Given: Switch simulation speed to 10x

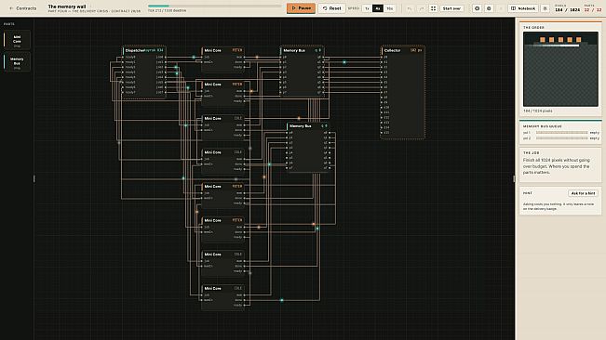Looking at the screenshot, I should click(x=389, y=8).
